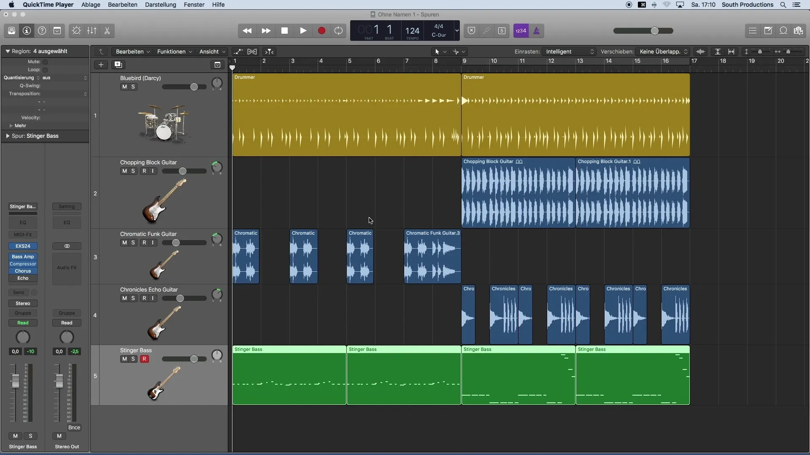Show the Toolbar icon
The width and height of the screenshot is (810, 455).
[x=57, y=31]
